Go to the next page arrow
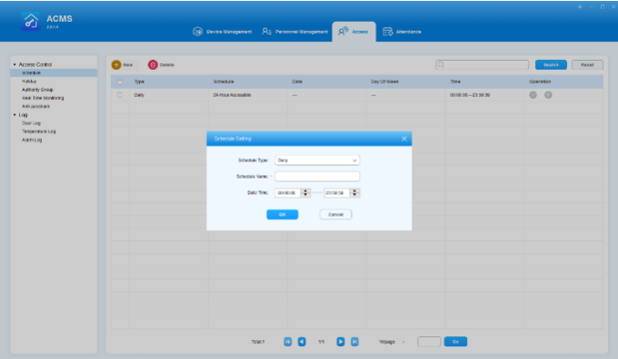 pyautogui.click(x=341, y=342)
